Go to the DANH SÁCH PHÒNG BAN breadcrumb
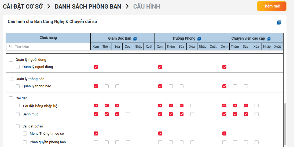The height and width of the screenshot is (147, 294). click(x=88, y=6)
